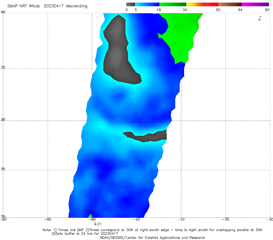Screen dimensions: 273x240
Task: Click the swath time label '9:21'
Action: pyautogui.click(x=98, y=224)
